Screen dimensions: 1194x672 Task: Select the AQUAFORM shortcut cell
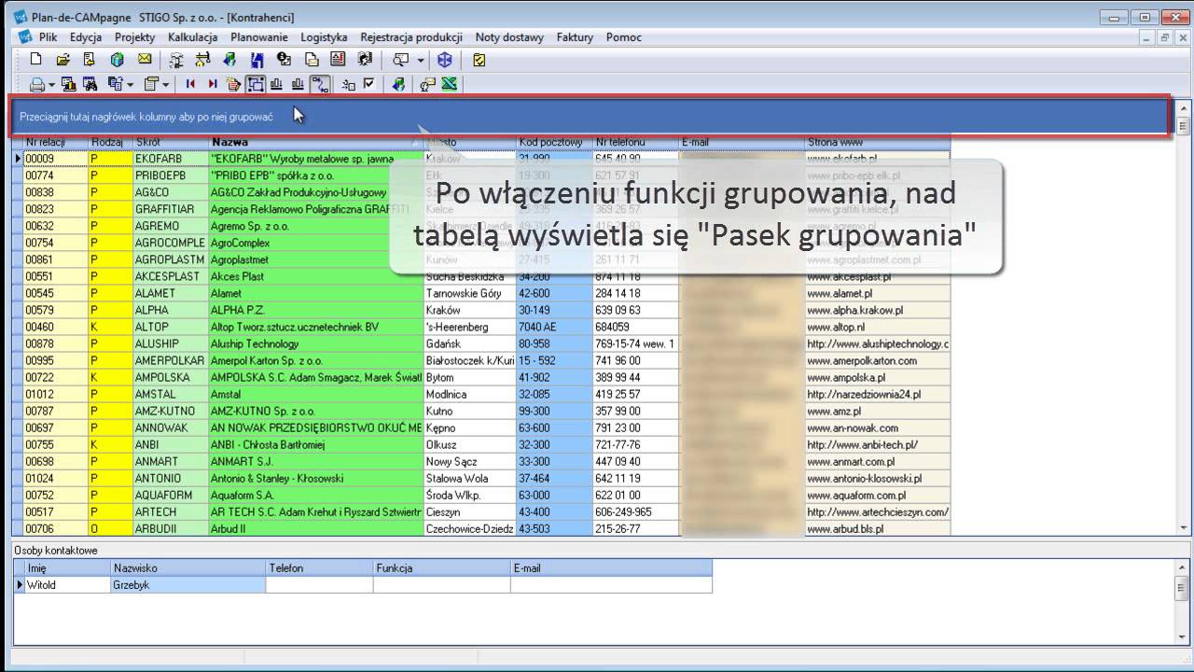[x=171, y=495]
